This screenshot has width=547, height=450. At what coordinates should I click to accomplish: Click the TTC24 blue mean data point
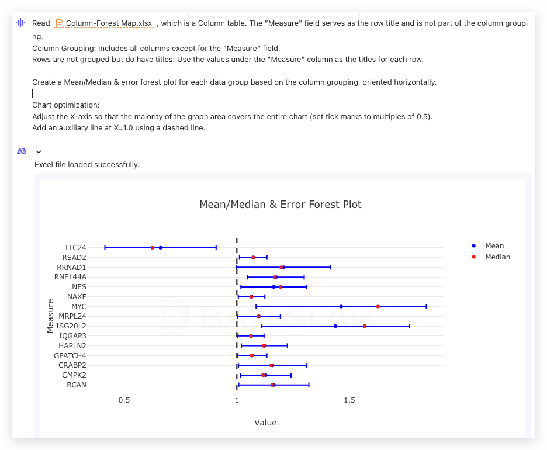(161, 248)
